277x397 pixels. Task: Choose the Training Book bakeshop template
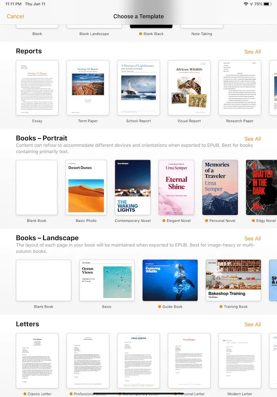tap(233, 280)
